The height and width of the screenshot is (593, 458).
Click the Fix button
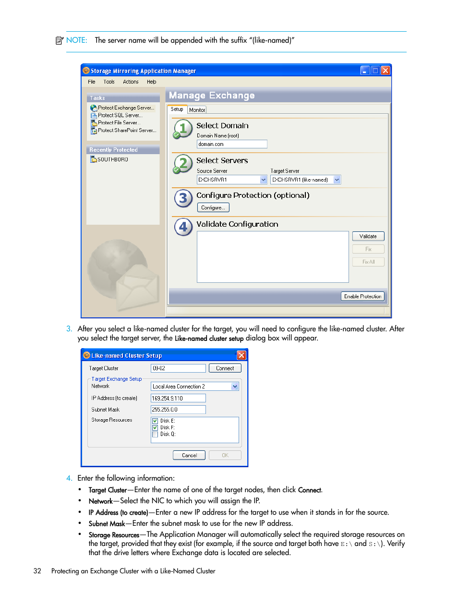(368, 249)
